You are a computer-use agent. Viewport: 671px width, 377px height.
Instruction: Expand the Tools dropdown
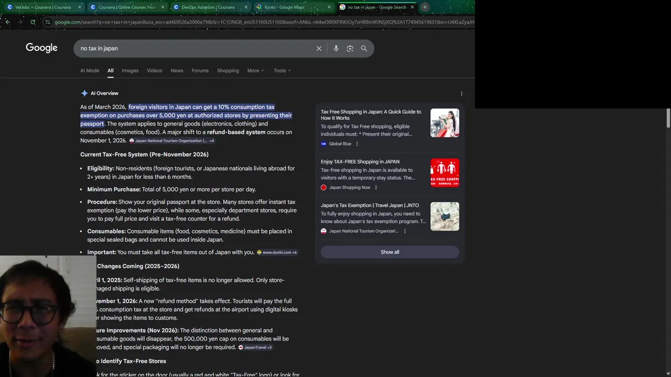[x=282, y=71]
